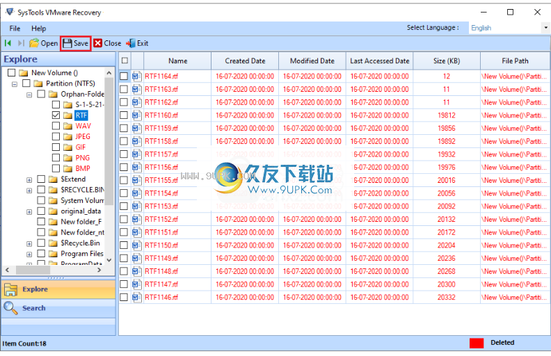551x356 pixels.
Task: Sort by the Name column header
Action: pos(177,60)
